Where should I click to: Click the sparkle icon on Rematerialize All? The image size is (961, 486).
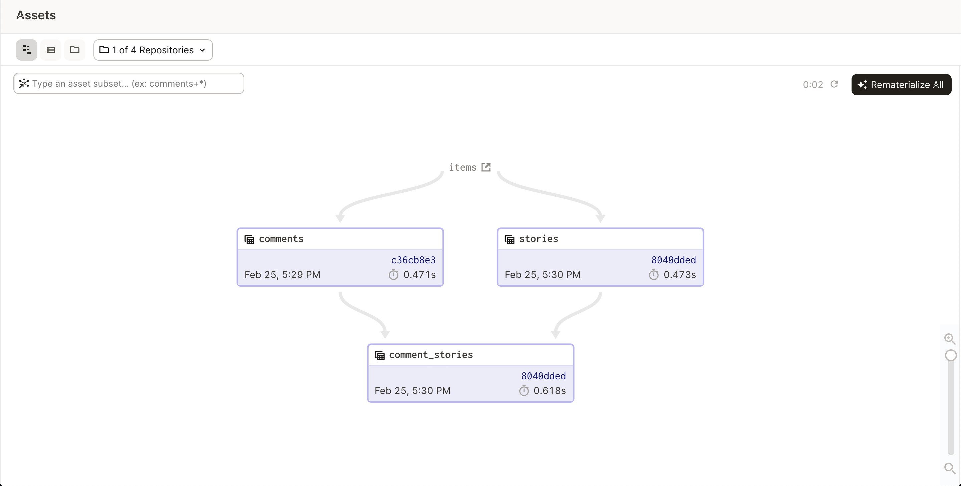tap(862, 85)
